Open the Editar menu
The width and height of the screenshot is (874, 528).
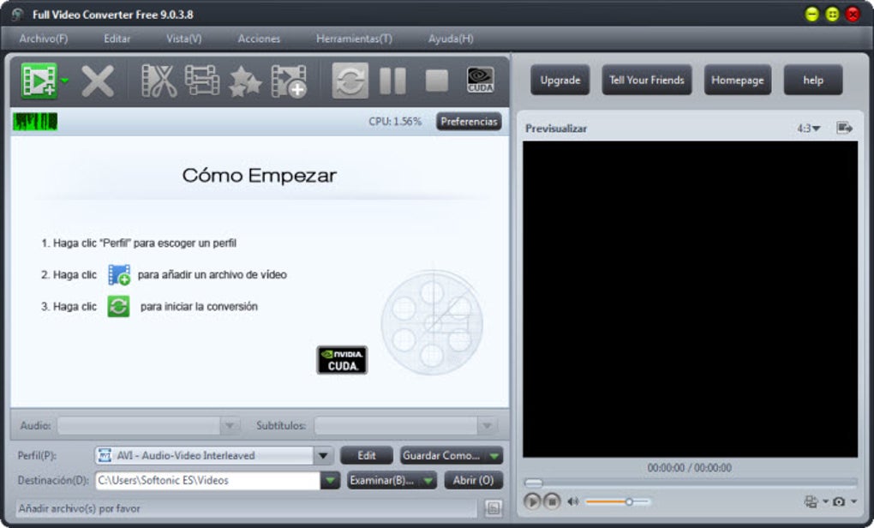(x=117, y=39)
